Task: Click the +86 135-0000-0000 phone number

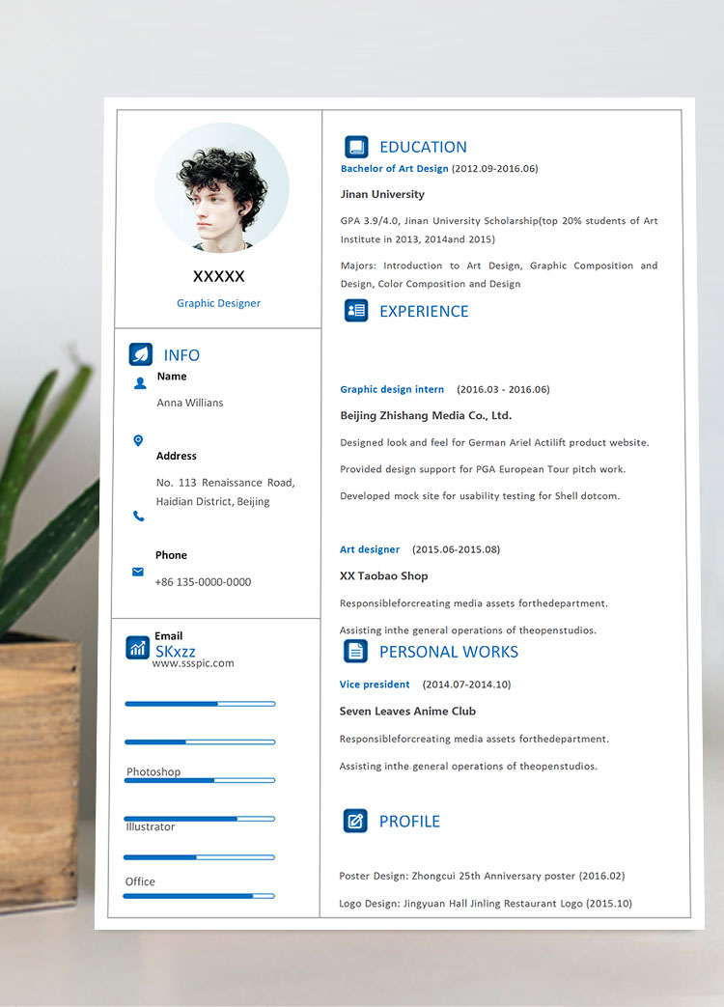Action: 203,582
